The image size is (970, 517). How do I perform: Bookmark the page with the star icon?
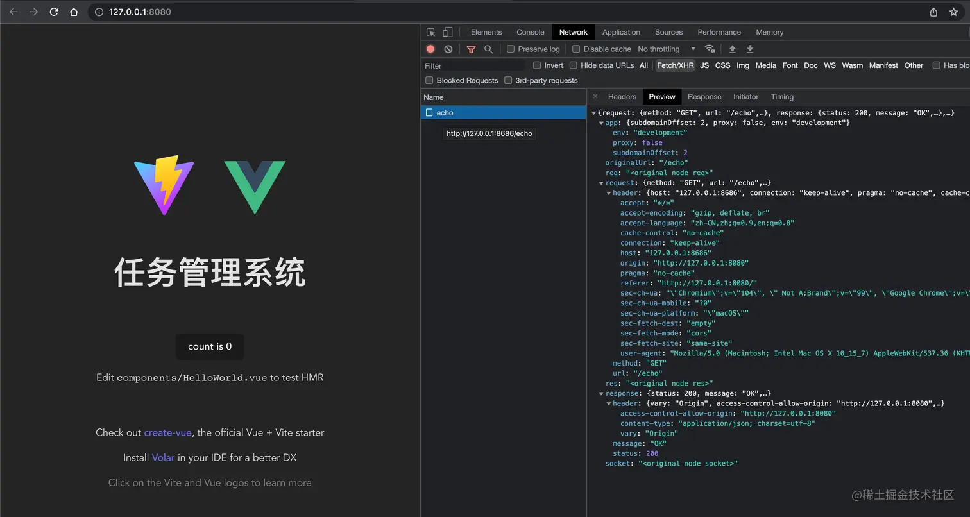click(x=953, y=12)
